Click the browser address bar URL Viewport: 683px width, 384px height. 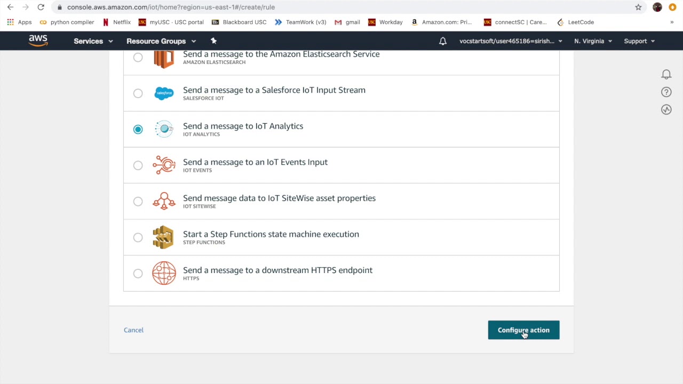pos(171,7)
